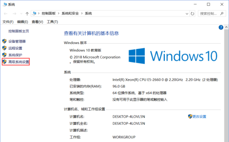This screenshot has width=229, height=142.
Task: Open the recent locations dropdown arrow
Action: coord(21,14)
